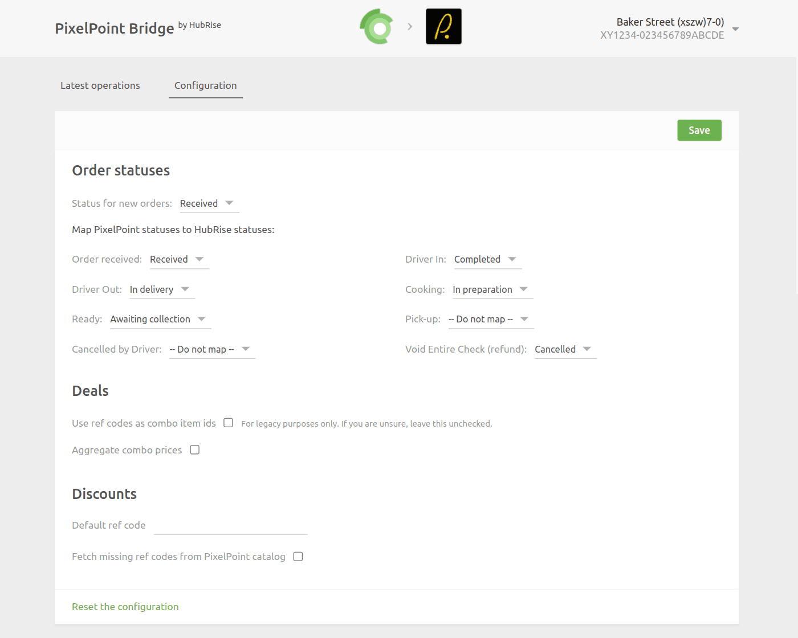Enable Use ref codes as combo item ids

pyautogui.click(x=228, y=423)
